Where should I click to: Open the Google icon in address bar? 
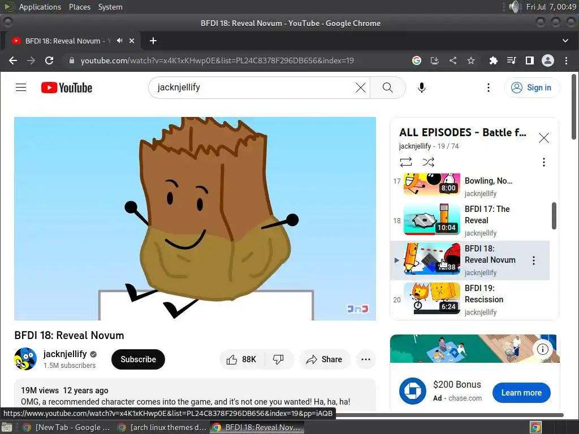click(417, 60)
